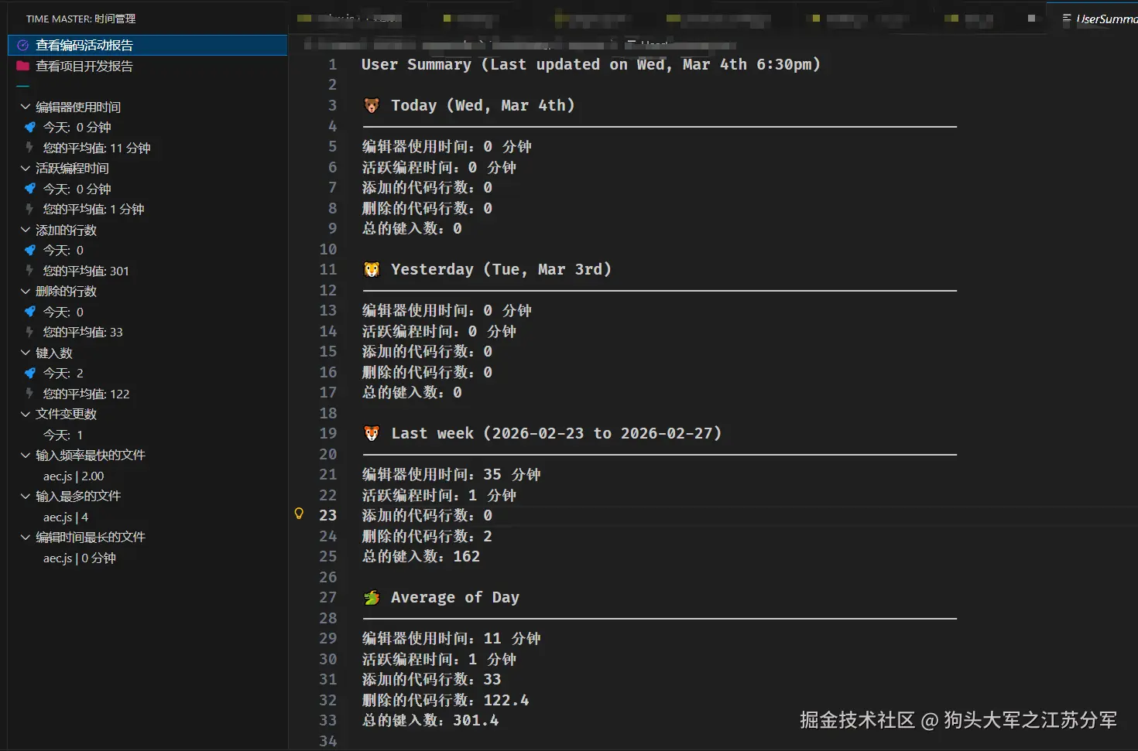Select aec.js | 2.00 under 输入频率最快的文件

coord(74,476)
